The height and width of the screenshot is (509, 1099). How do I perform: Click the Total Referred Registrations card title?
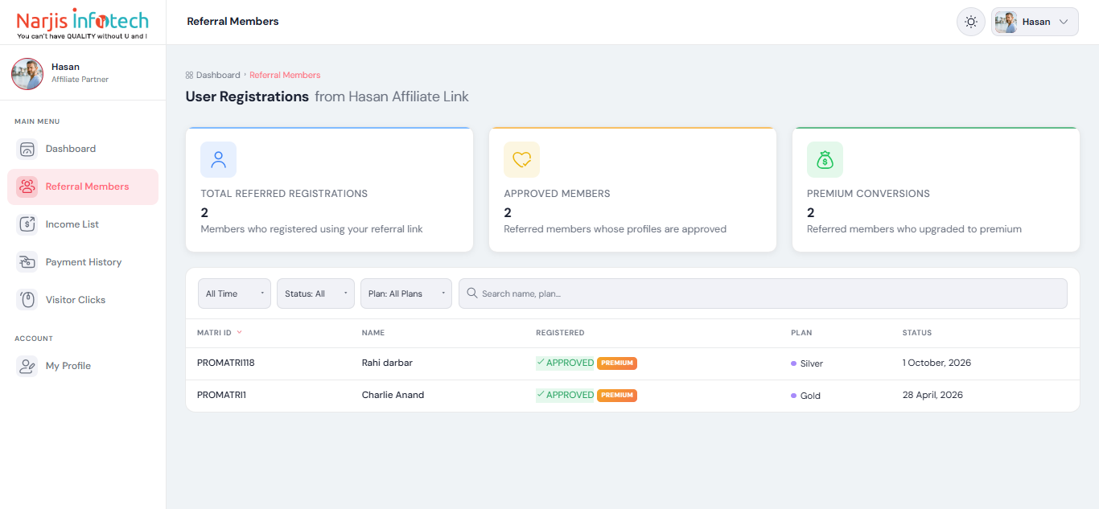pyautogui.click(x=284, y=194)
